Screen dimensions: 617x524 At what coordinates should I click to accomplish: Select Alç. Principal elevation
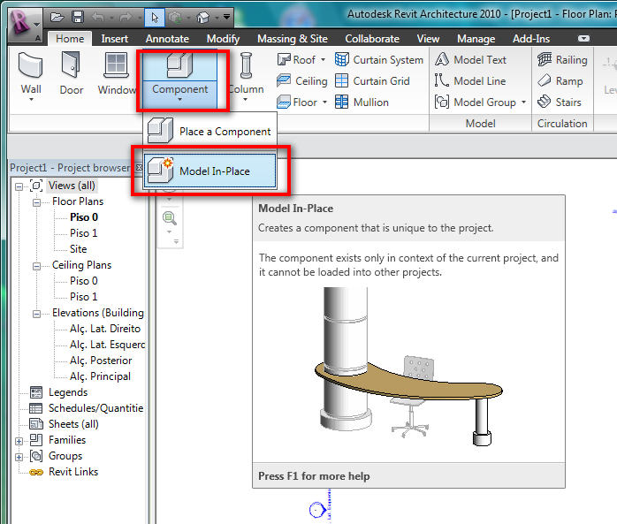tap(100, 376)
